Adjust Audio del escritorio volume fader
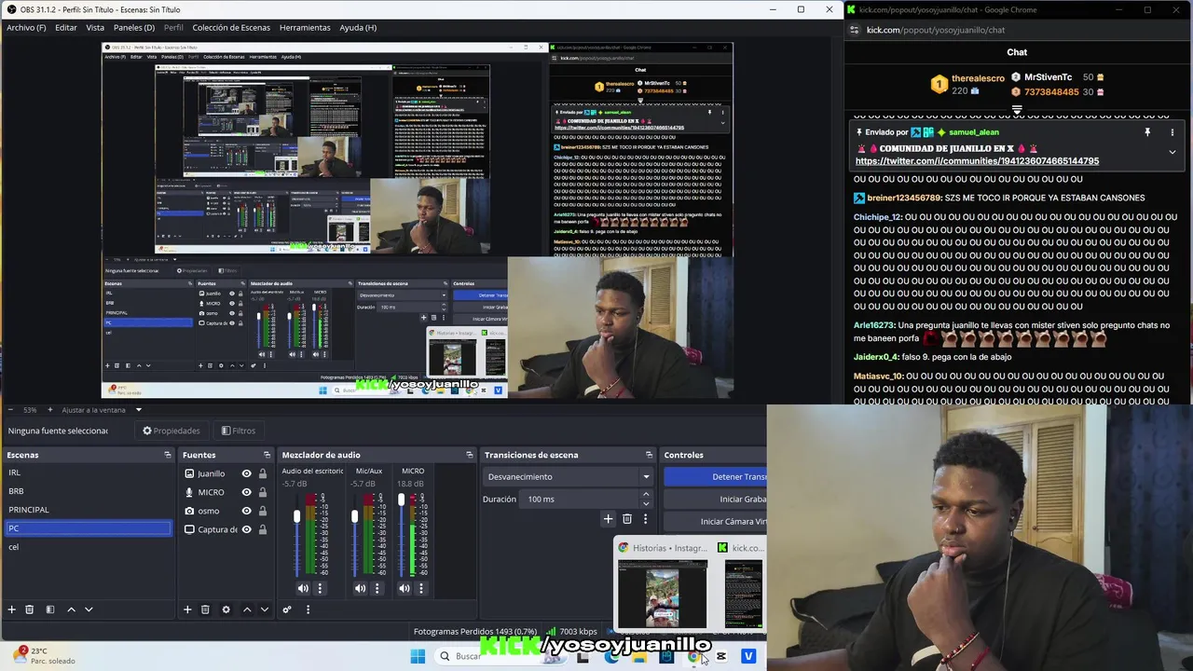 tap(297, 517)
